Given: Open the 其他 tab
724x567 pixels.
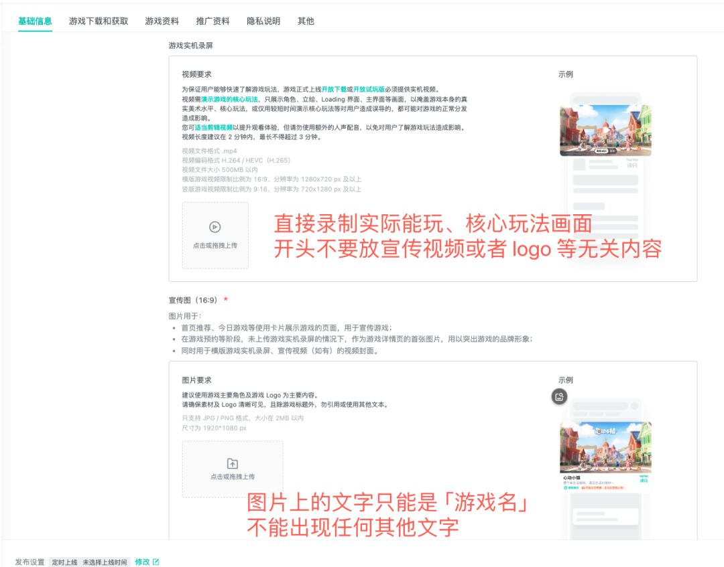Looking at the screenshot, I should (x=306, y=21).
